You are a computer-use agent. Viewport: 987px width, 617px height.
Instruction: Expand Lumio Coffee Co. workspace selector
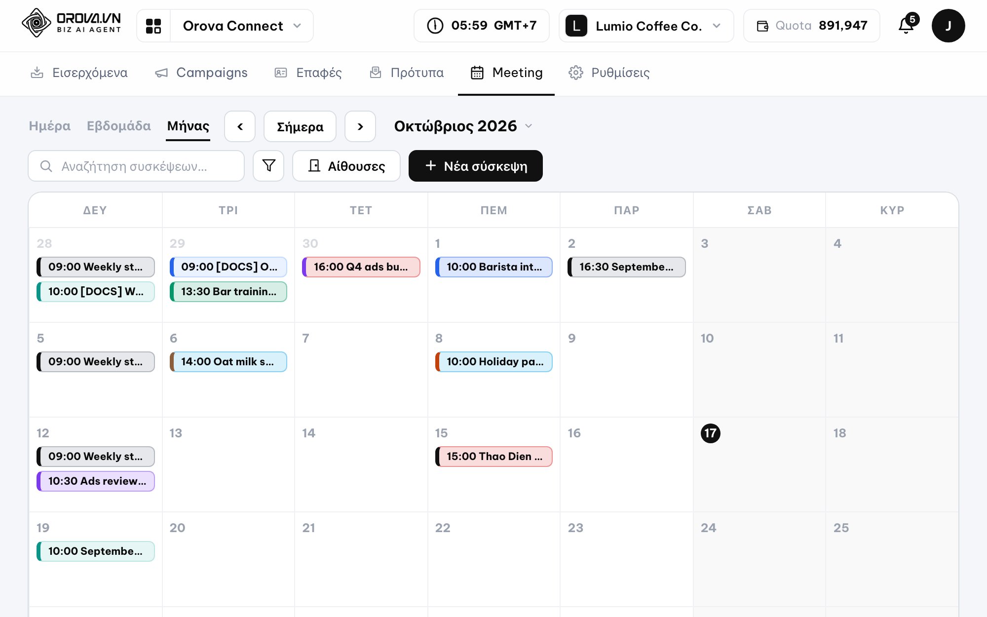point(646,26)
